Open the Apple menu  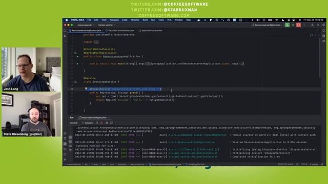click(x=67, y=20)
